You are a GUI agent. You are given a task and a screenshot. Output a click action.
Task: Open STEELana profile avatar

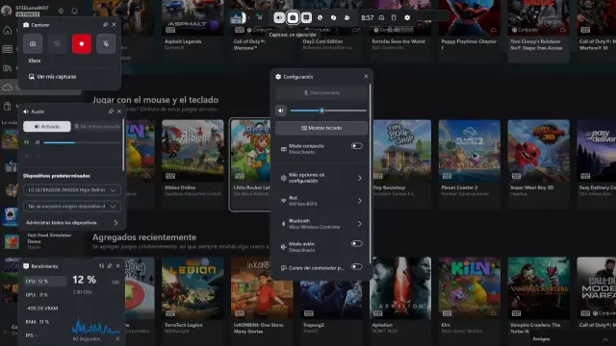pyautogui.click(x=7, y=11)
